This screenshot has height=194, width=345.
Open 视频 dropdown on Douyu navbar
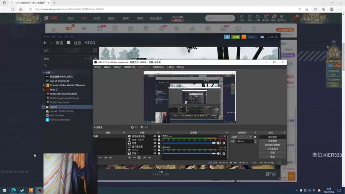pyautogui.click(x=112, y=18)
